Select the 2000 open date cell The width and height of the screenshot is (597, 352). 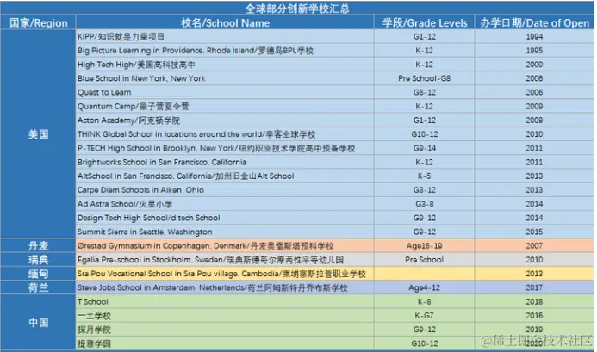(534, 65)
